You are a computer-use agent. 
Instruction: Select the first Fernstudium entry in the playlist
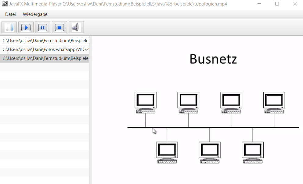45,41
